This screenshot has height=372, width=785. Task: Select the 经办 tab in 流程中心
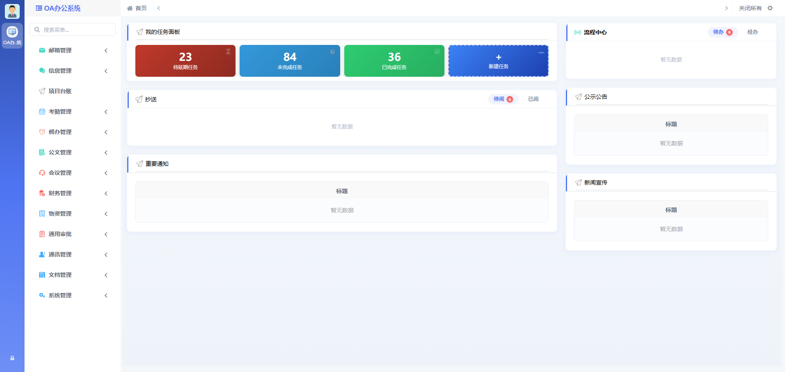753,32
